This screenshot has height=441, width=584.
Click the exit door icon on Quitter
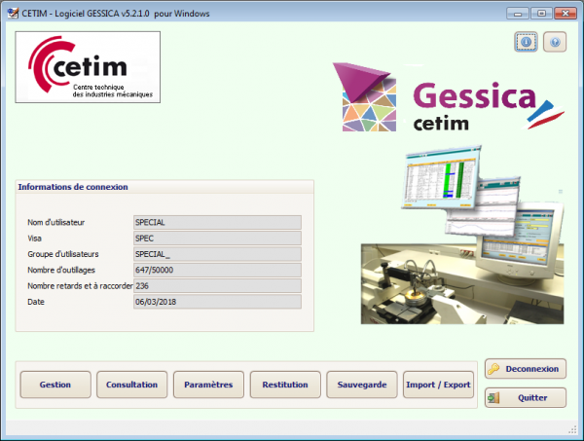click(493, 398)
